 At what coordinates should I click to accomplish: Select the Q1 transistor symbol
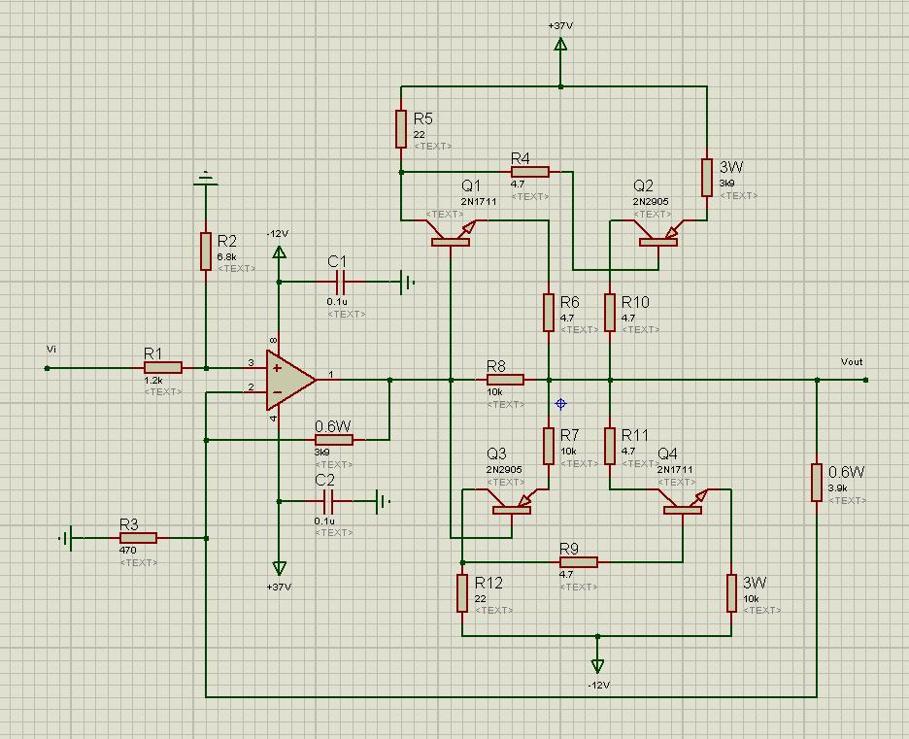click(x=451, y=233)
